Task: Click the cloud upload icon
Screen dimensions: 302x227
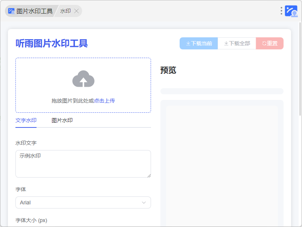Action: pos(83,79)
